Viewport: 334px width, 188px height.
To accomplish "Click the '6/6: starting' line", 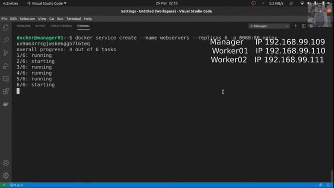I will (x=35, y=85).
